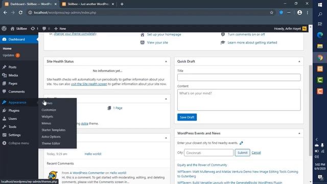Viewport: 327px width, 184px height.
Task: Open XAMPP from taskbar
Action: coord(320,68)
